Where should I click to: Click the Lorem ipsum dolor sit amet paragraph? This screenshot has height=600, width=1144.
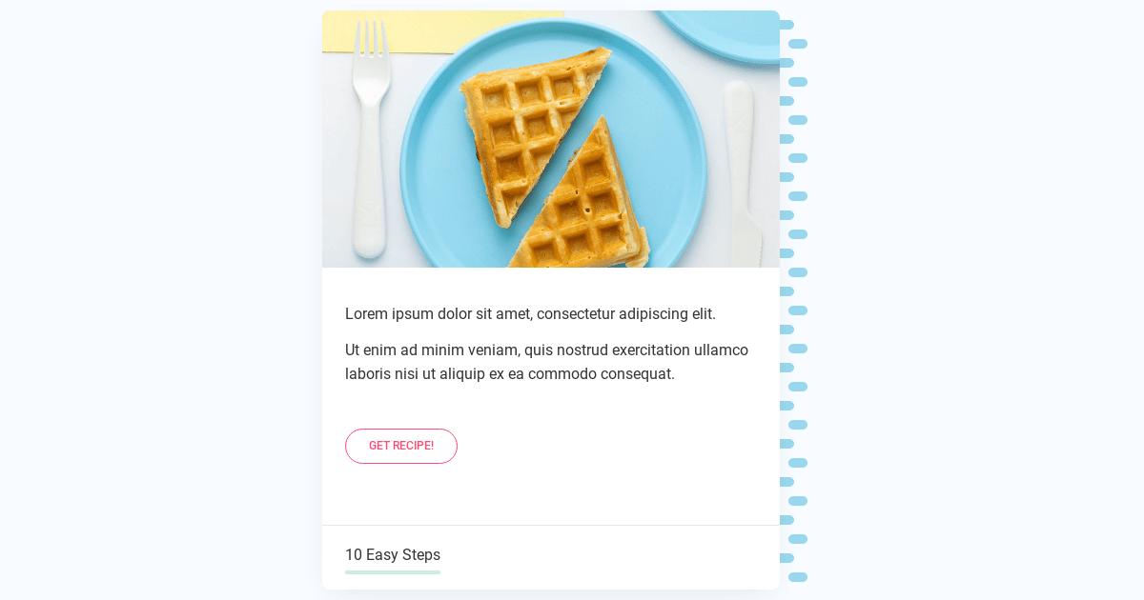pyautogui.click(x=530, y=314)
